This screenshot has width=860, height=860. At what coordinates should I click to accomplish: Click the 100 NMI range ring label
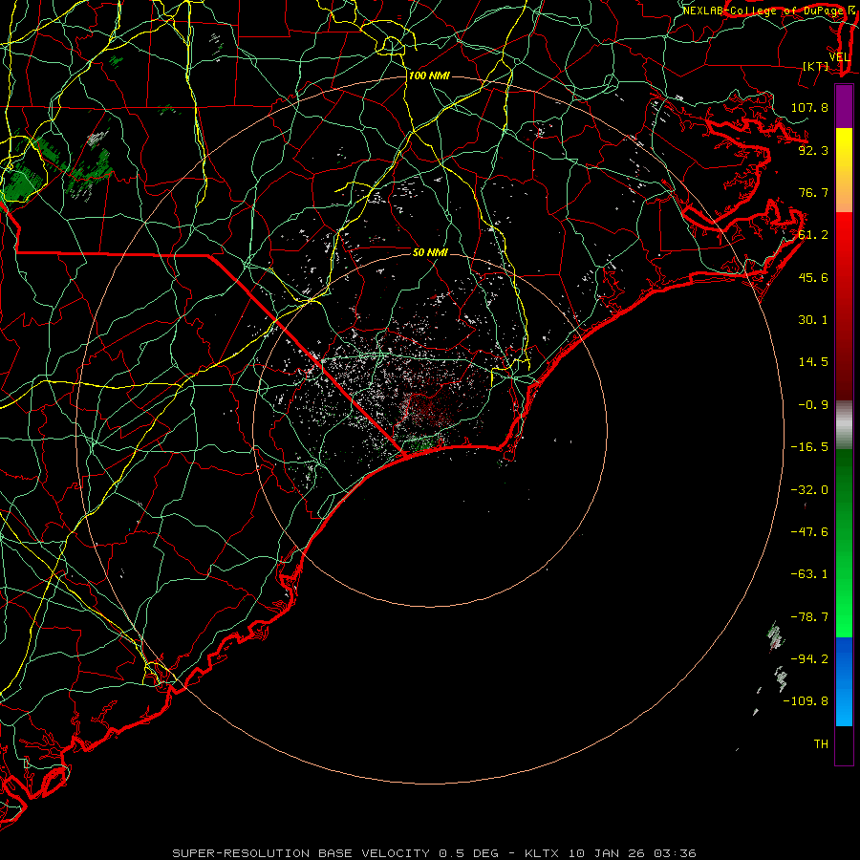click(429, 75)
